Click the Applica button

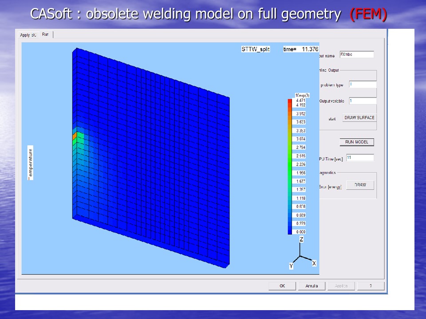[341, 286]
